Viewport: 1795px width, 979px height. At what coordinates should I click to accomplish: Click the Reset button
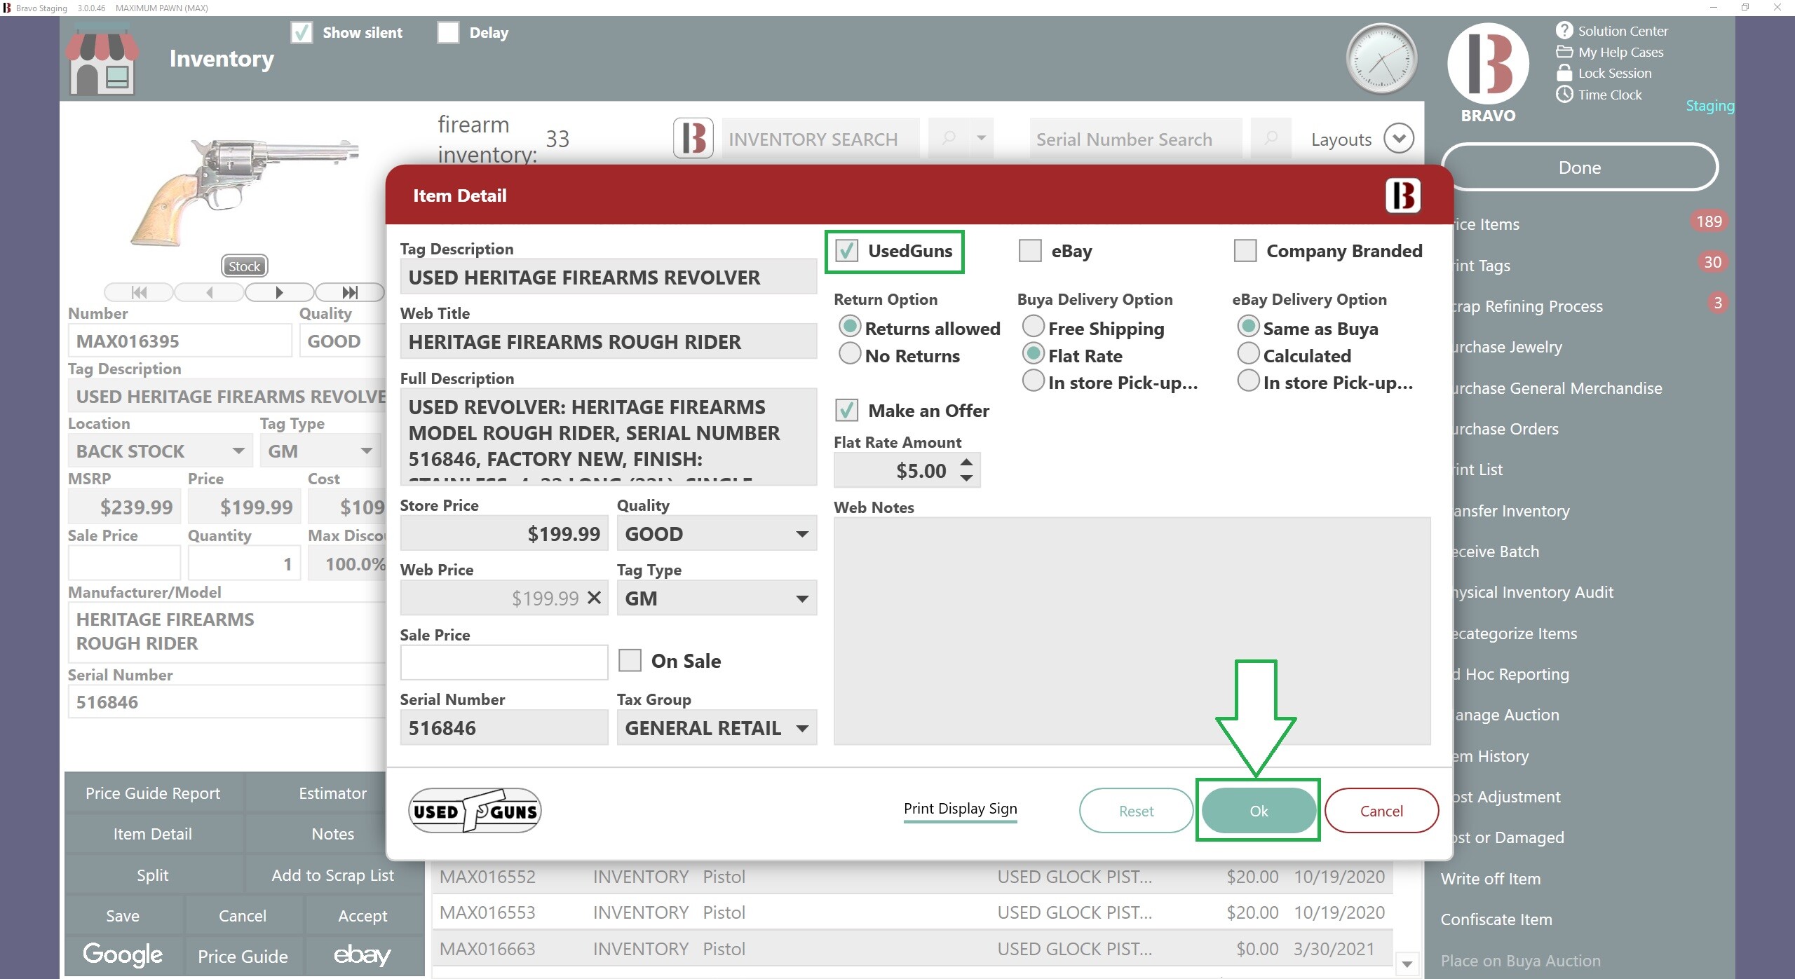pos(1136,810)
